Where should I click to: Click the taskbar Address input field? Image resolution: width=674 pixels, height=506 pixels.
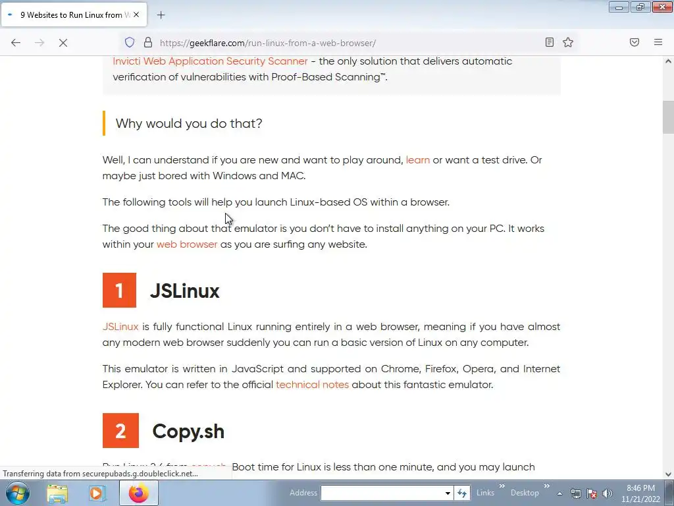coord(382,493)
